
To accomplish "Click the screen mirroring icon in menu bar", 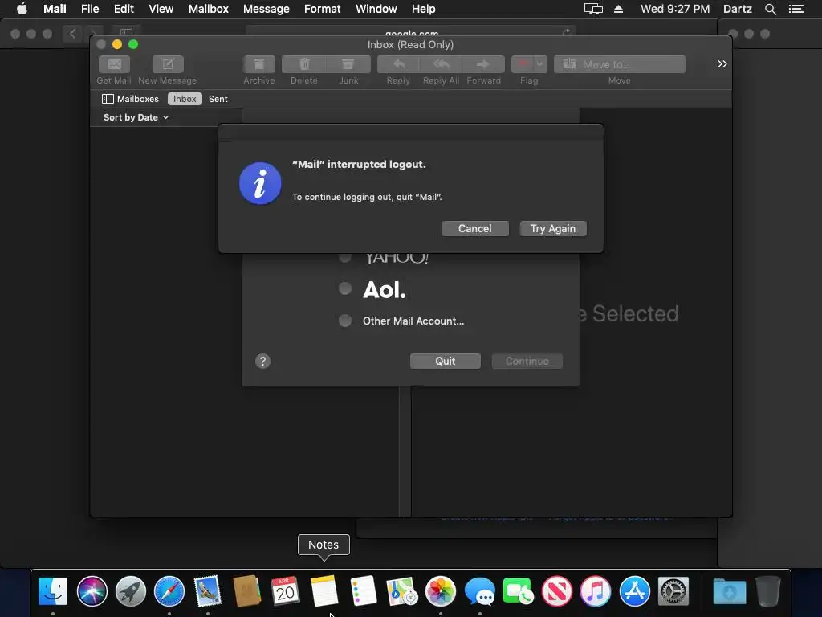I will point(593,9).
